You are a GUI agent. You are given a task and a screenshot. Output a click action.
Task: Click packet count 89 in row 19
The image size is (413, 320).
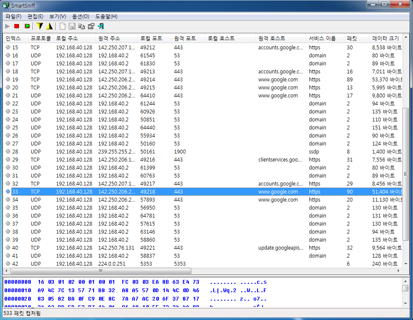tap(350, 79)
